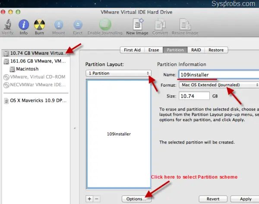Click the Revert button
This screenshot has width=259, height=204.
[213, 199]
